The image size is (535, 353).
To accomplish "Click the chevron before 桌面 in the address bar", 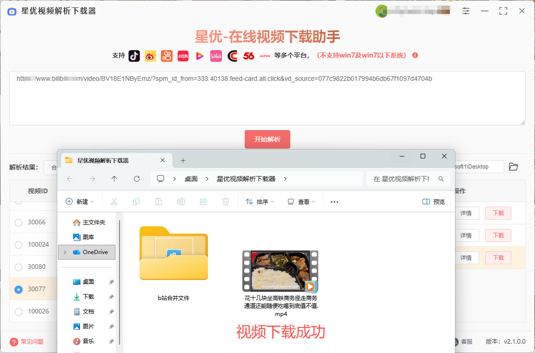I will click(x=174, y=179).
